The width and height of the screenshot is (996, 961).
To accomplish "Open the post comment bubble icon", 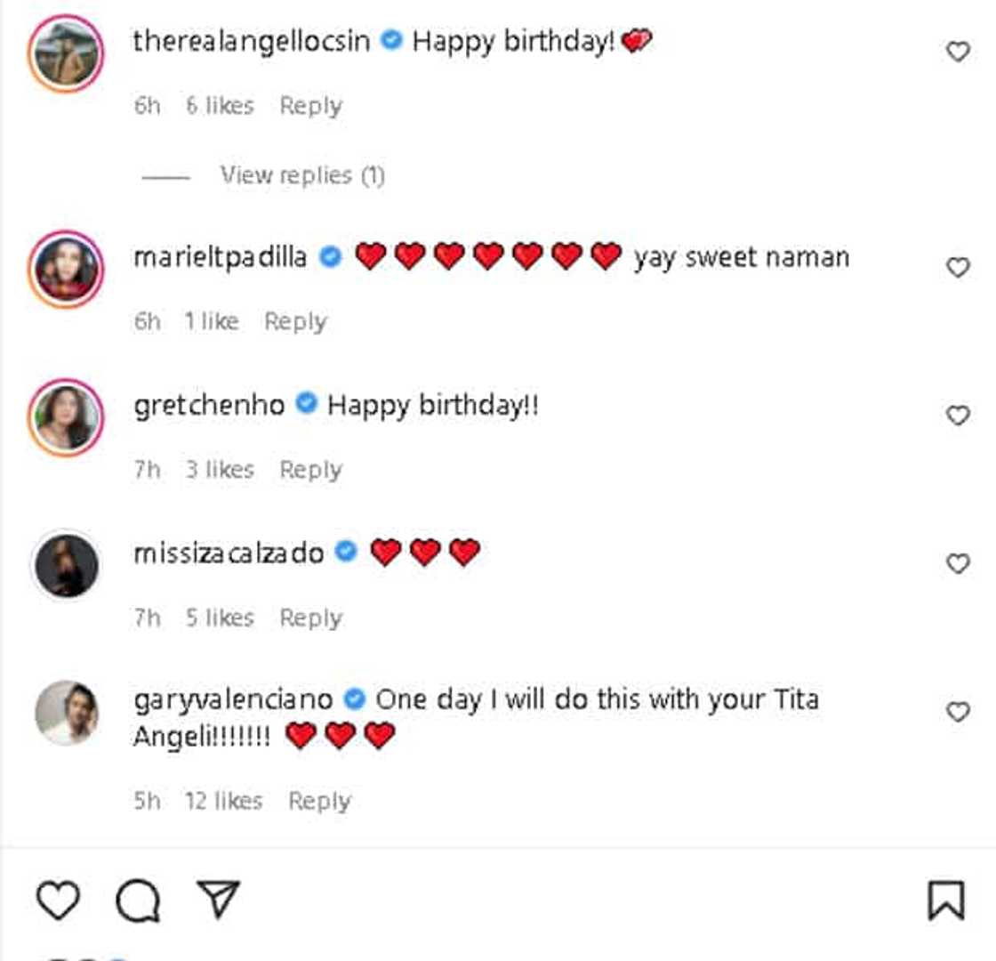I will tap(138, 900).
